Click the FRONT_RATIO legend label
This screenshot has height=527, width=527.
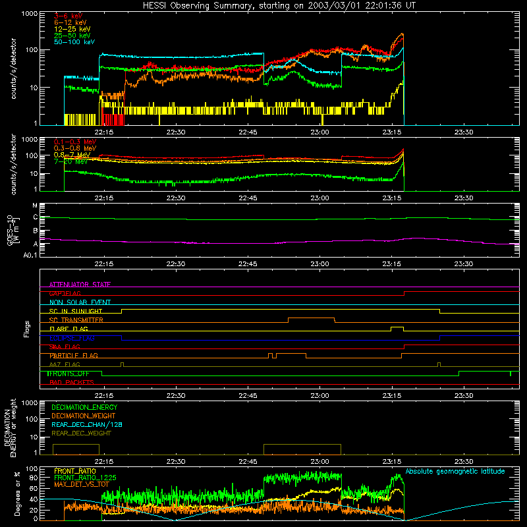coord(75,471)
